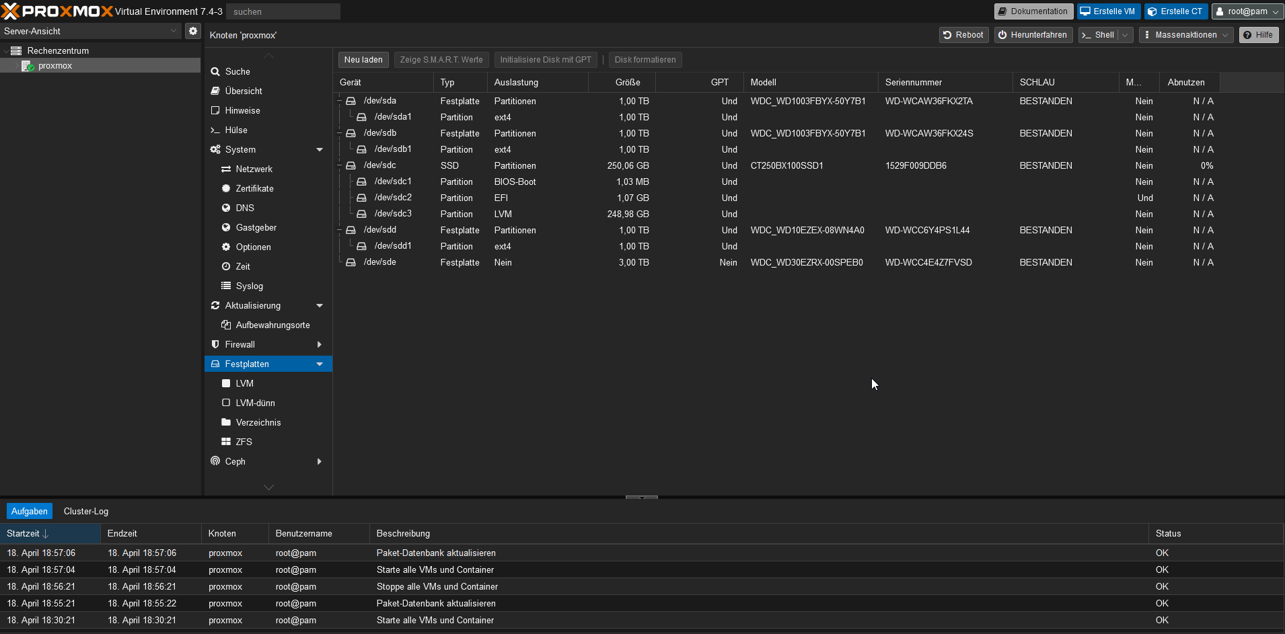This screenshot has width=1285, height=634.
Task: Click the Reboot button
Action: [963, 35]
